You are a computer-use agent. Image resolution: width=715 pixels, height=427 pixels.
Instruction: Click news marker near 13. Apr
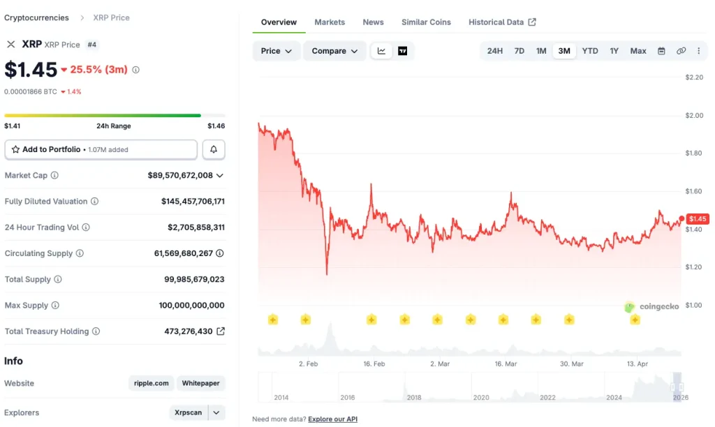pyautogui.click(x=635, y=320)
